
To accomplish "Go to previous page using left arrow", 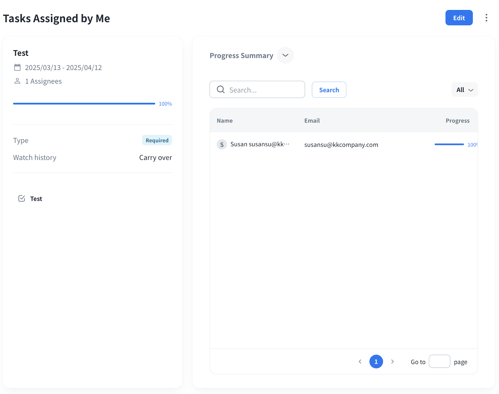I will coord(360,362).
